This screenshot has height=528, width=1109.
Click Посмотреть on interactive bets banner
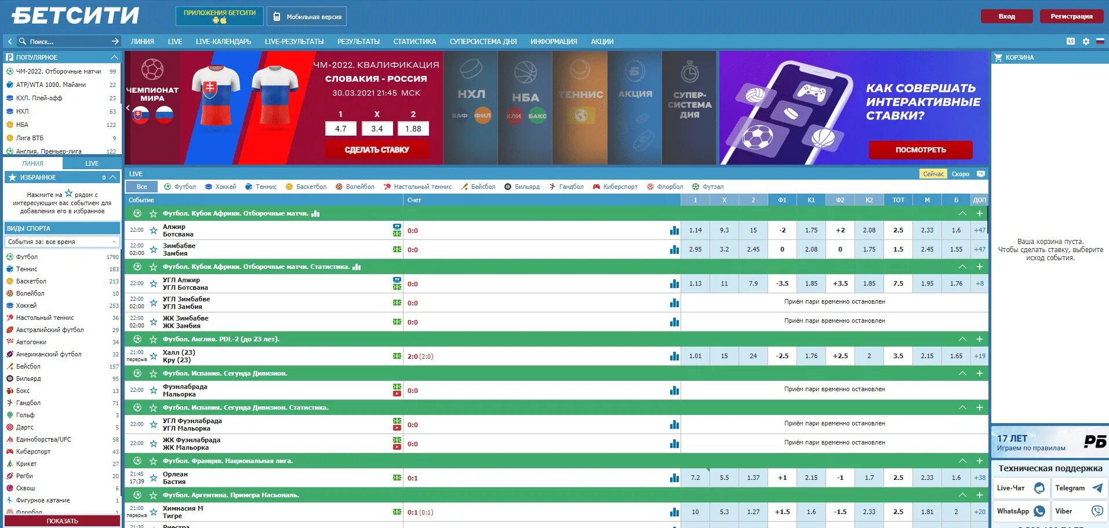click(x=921, y=150)
